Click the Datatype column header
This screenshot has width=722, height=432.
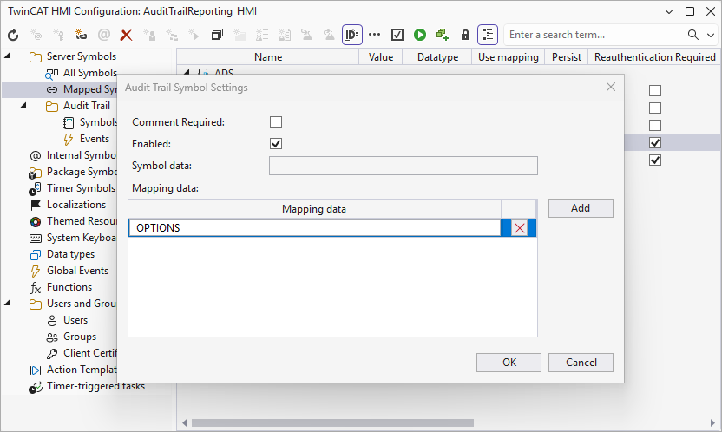pos(437,57)
